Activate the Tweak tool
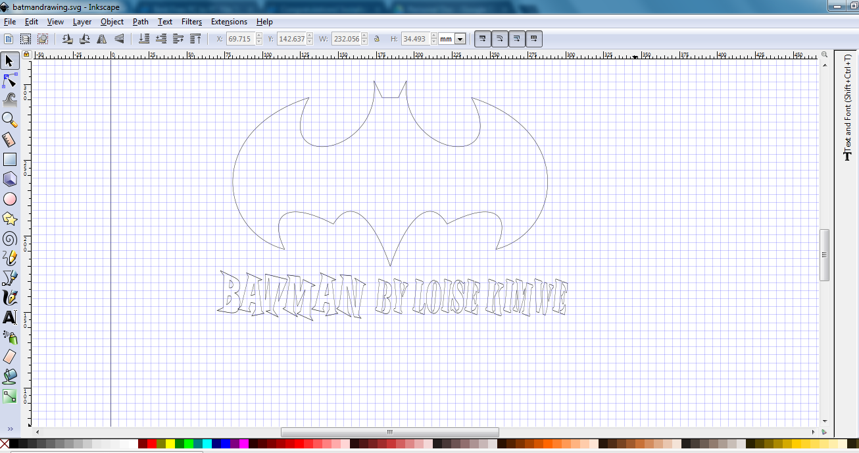The image size is (859, 453). click(x=9, y=99)
